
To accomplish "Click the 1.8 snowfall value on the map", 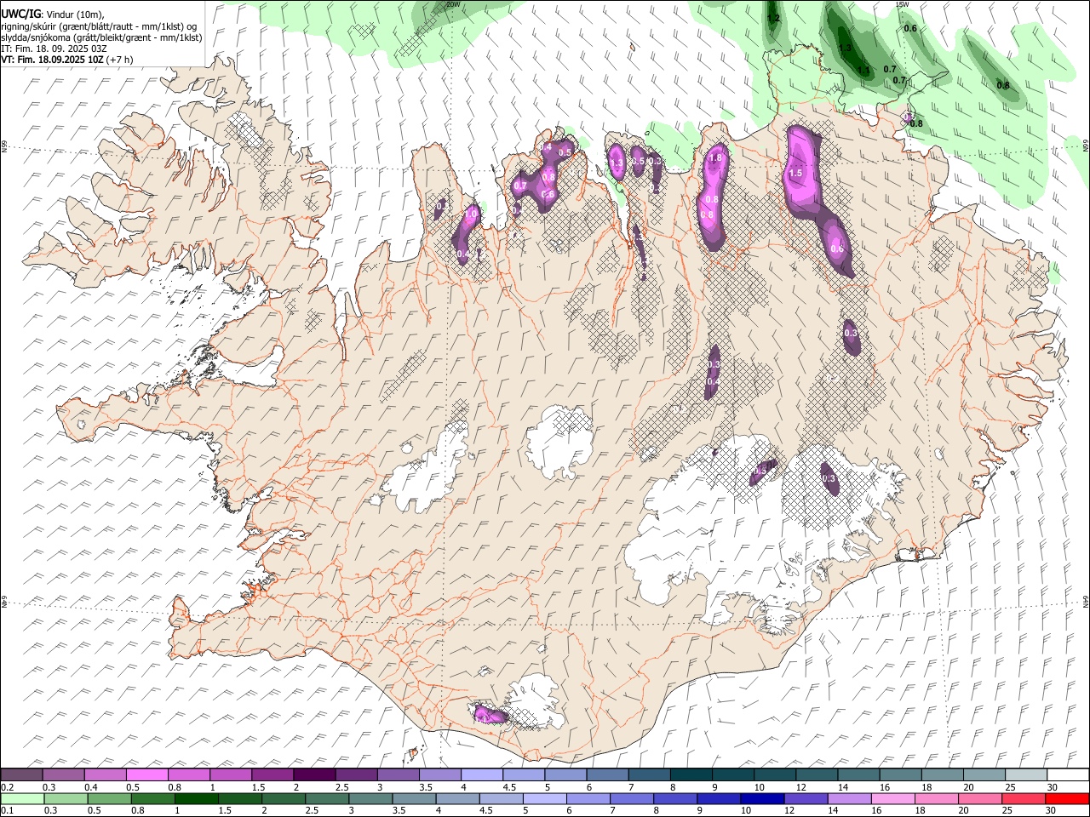I will 716,157.
